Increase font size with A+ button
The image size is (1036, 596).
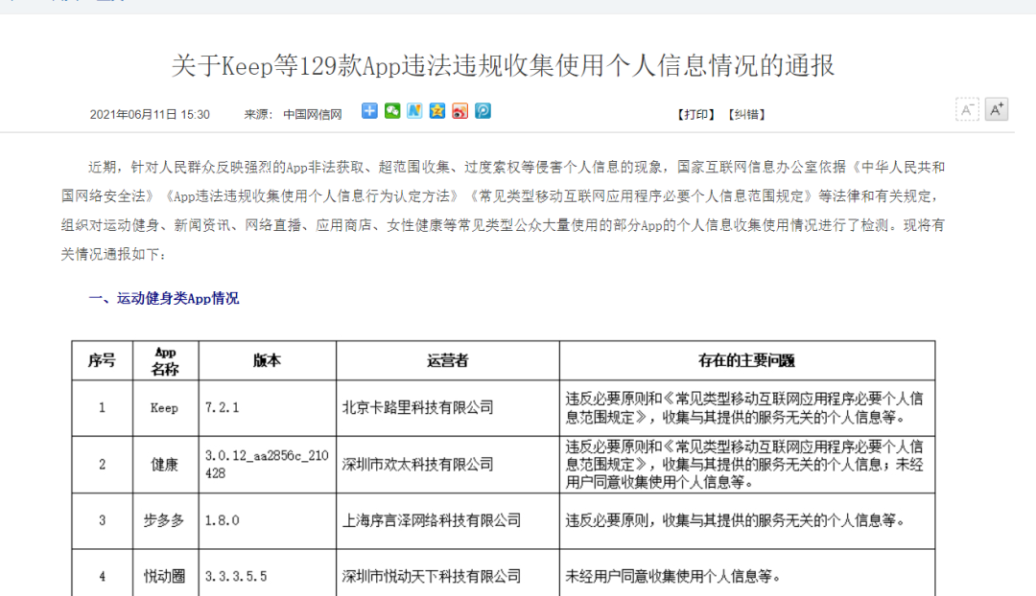tap(997, 109)
